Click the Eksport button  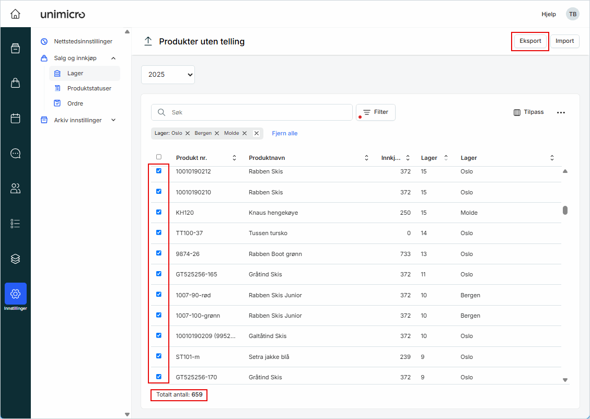[x=530, y=41]
